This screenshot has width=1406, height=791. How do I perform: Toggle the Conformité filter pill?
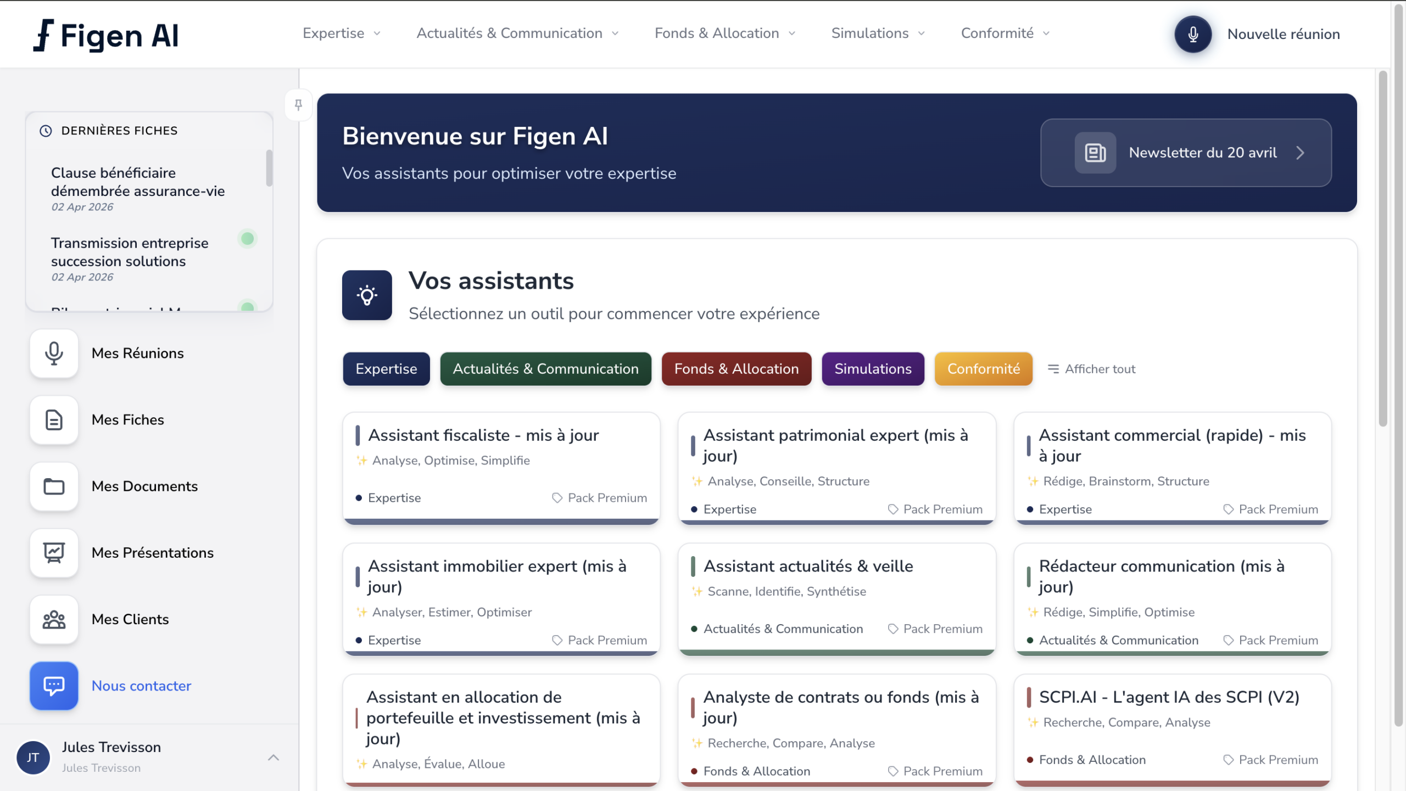coord(983,368)
